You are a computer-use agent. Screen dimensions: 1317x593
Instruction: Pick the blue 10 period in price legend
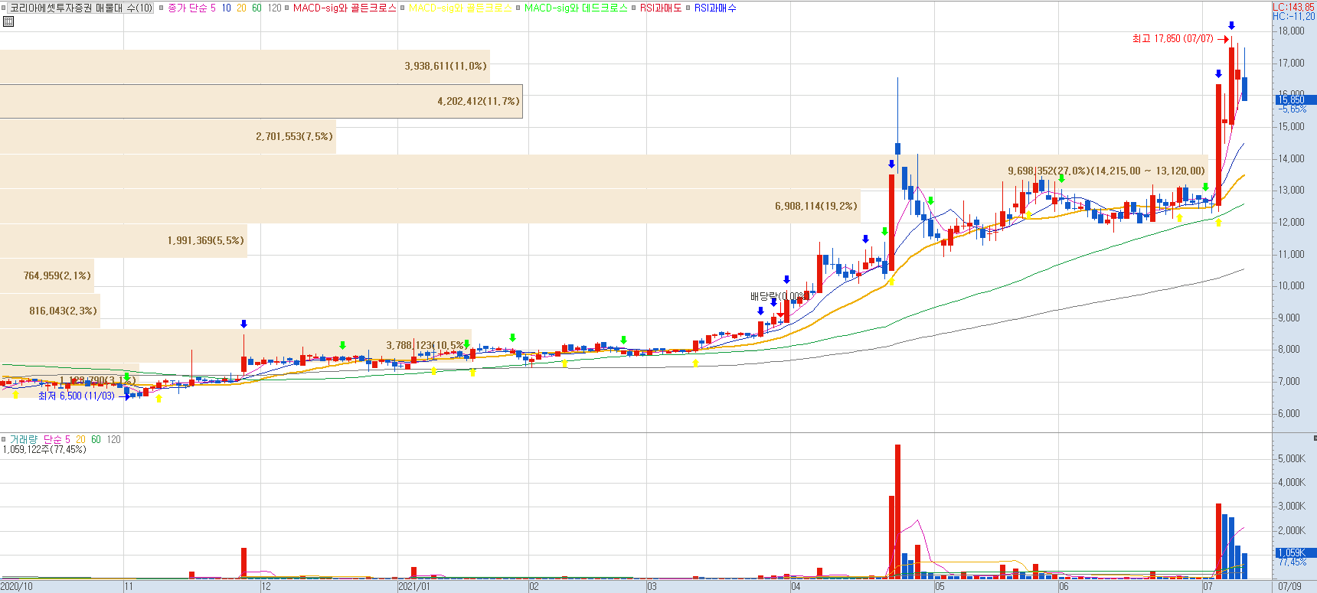pyautogui.click(x=226, y=8)
